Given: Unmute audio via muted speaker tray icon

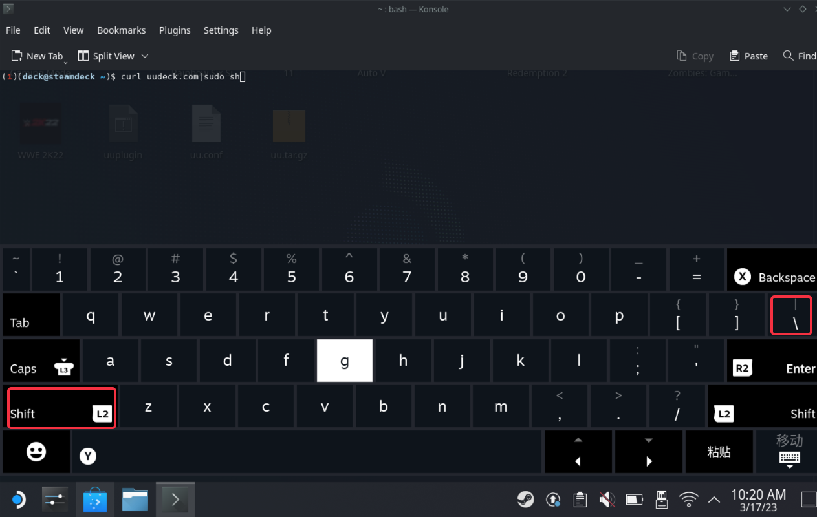Looking at the screenshot, I should point(607,500).
